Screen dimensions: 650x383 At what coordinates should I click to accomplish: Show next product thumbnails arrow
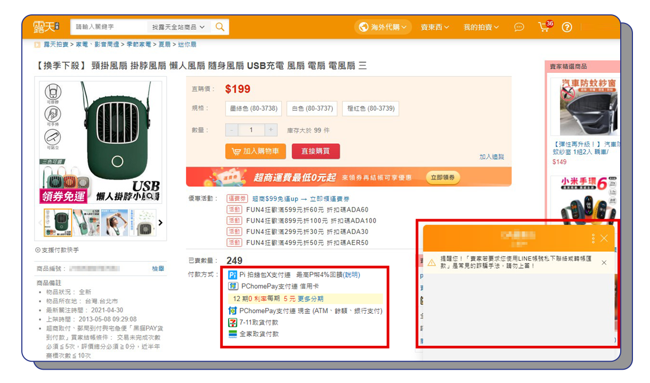160,222
